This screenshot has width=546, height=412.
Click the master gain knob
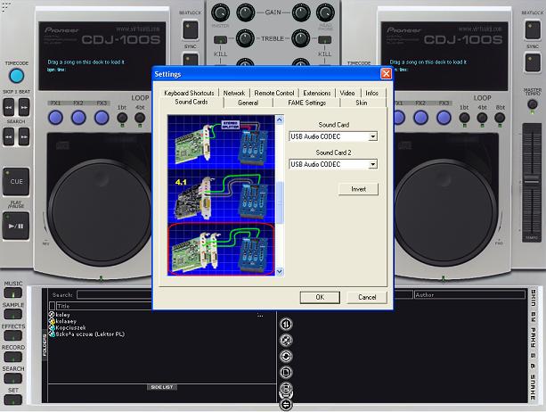coord(220,12)
